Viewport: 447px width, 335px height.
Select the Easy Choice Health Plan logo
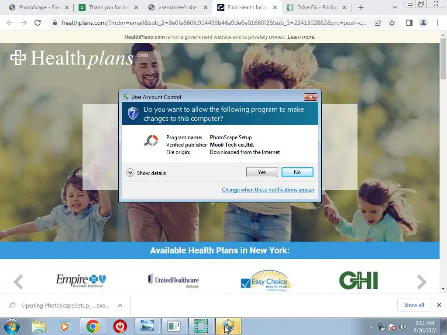pos(266,280)
